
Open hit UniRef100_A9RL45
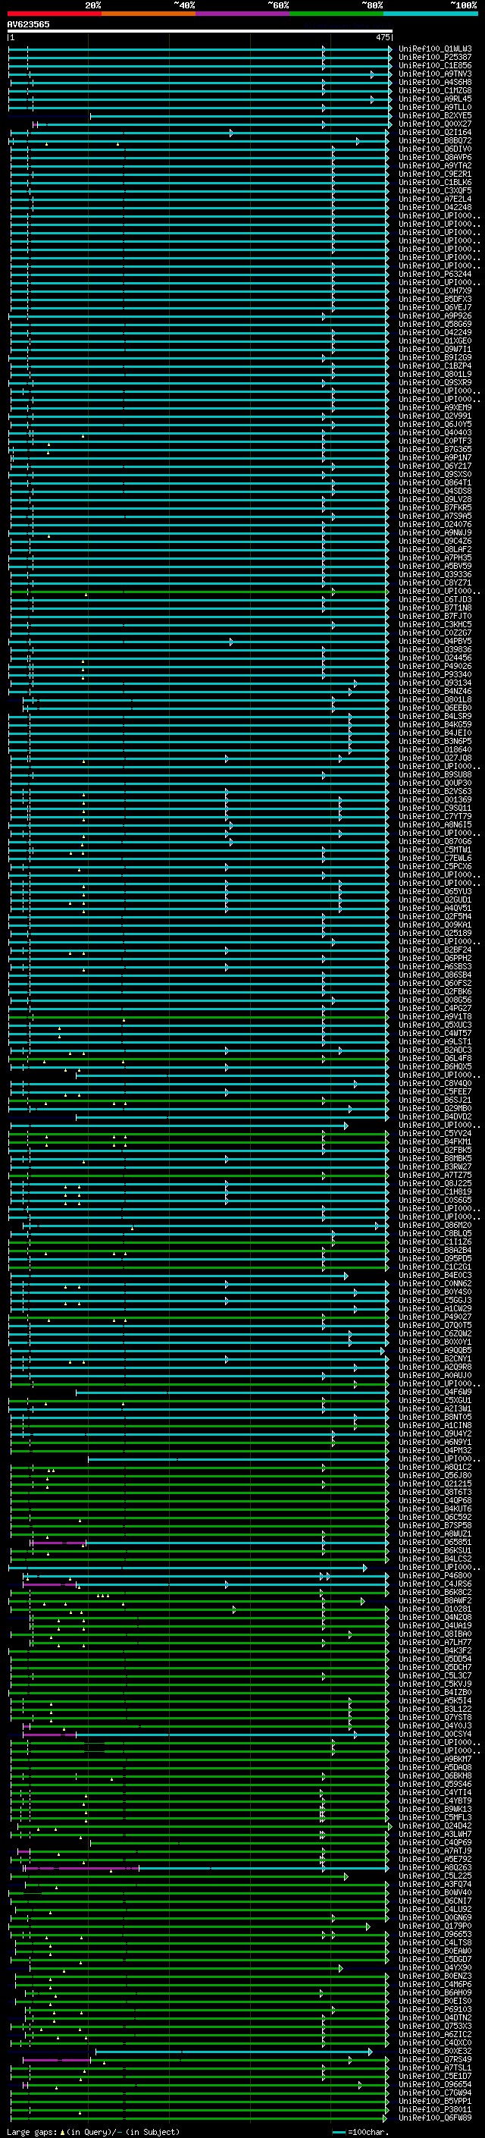click(435, 99)
